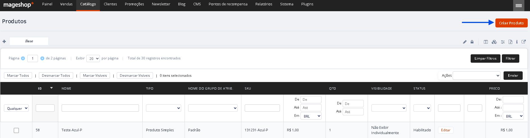The image size is (530, 138).
Task: Click the Preço column header
Action: pyautogui.click(x=495, y=88)
